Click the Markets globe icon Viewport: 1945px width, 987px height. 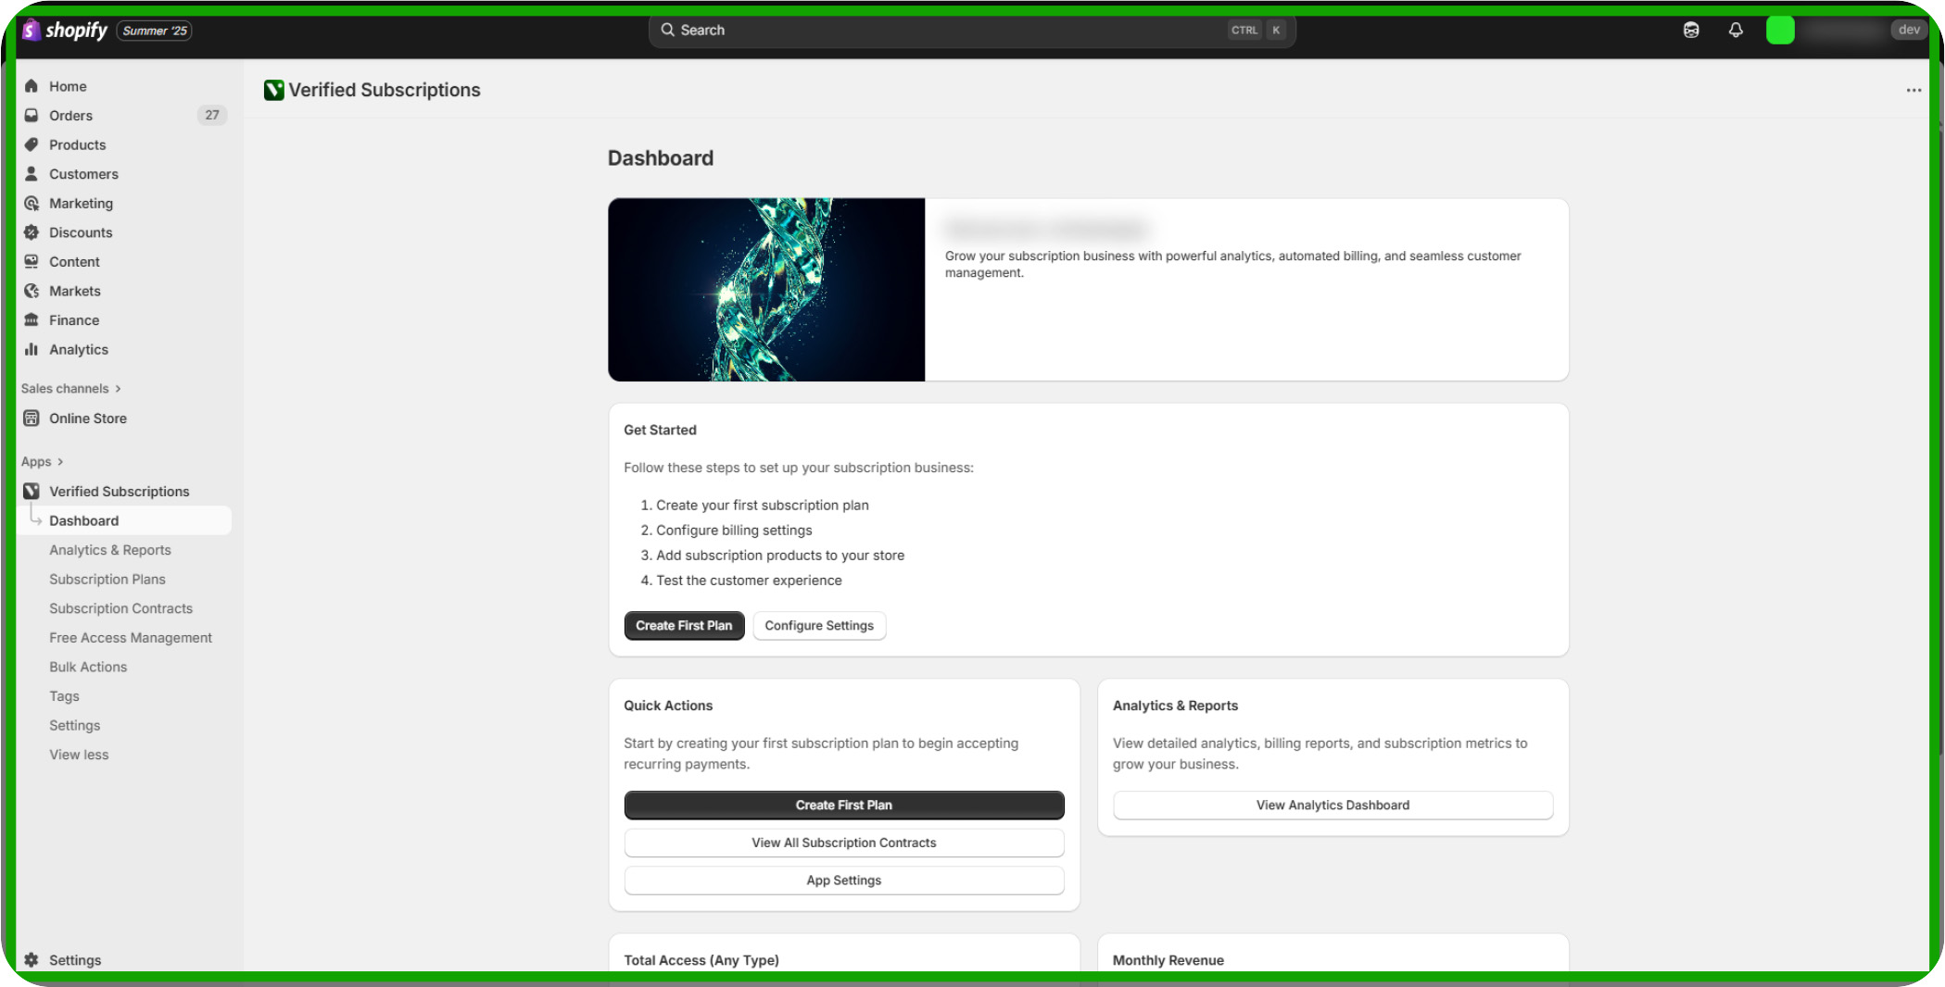32,291
